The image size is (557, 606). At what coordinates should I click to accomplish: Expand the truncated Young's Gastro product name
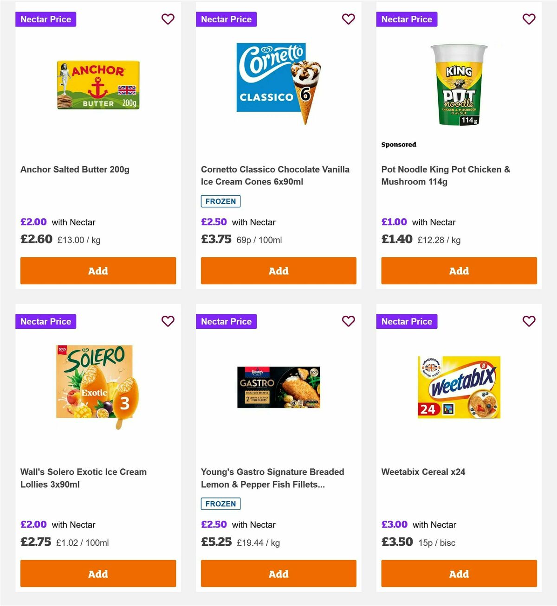[272, 478]
